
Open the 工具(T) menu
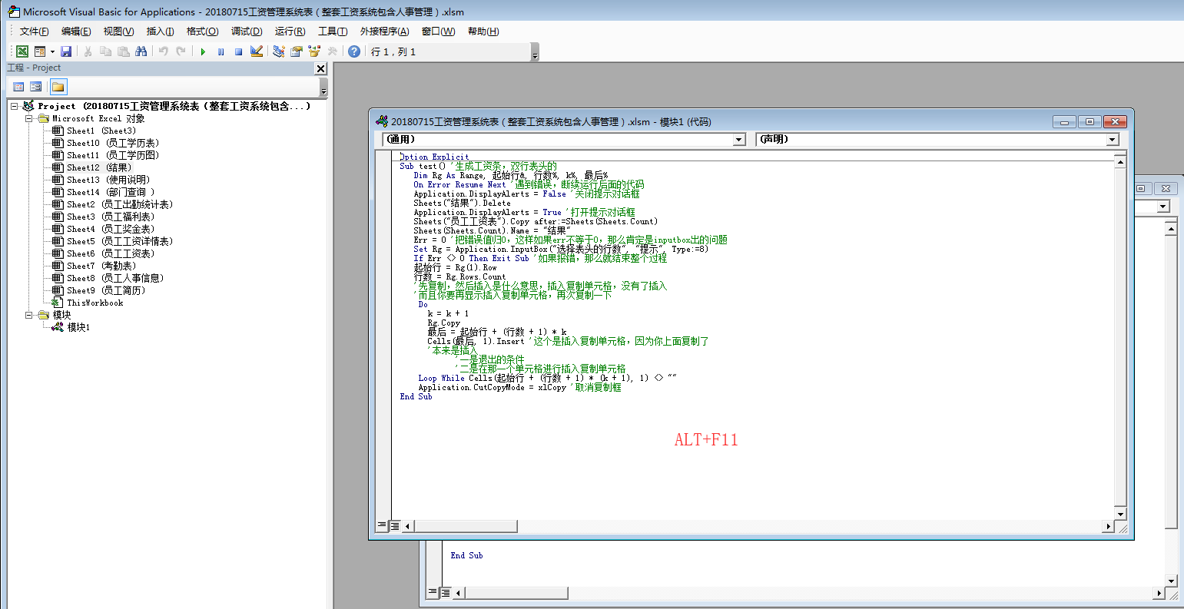click(333, 31)
